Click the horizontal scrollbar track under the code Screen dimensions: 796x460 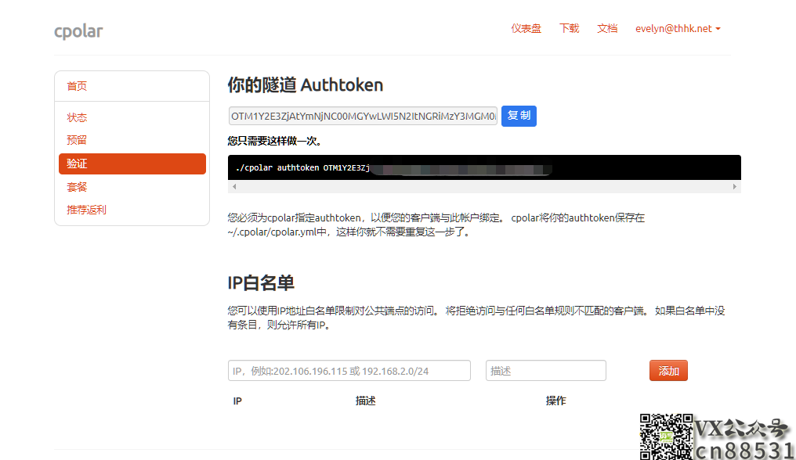coord(484,187)
